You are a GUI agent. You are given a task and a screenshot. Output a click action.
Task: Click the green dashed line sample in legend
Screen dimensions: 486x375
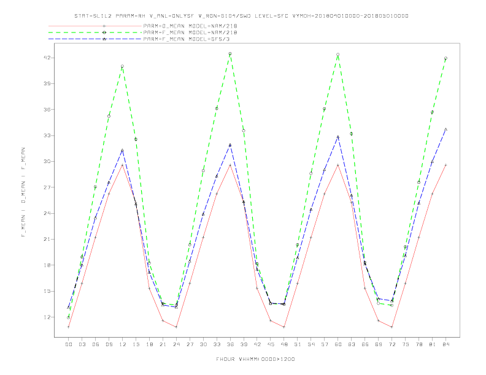pyautogui.click(x=95, y=32)
